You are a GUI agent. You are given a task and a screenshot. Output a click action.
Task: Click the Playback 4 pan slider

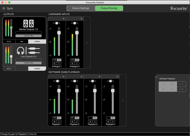point(111,81)
